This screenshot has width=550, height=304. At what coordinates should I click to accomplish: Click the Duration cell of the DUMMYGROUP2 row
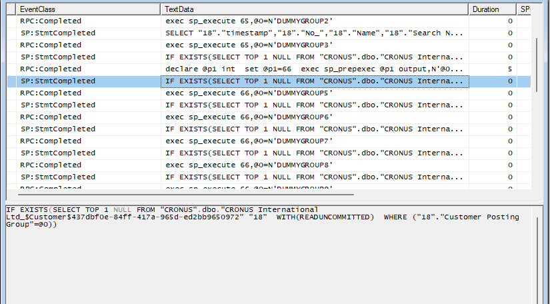coord(493,21)
